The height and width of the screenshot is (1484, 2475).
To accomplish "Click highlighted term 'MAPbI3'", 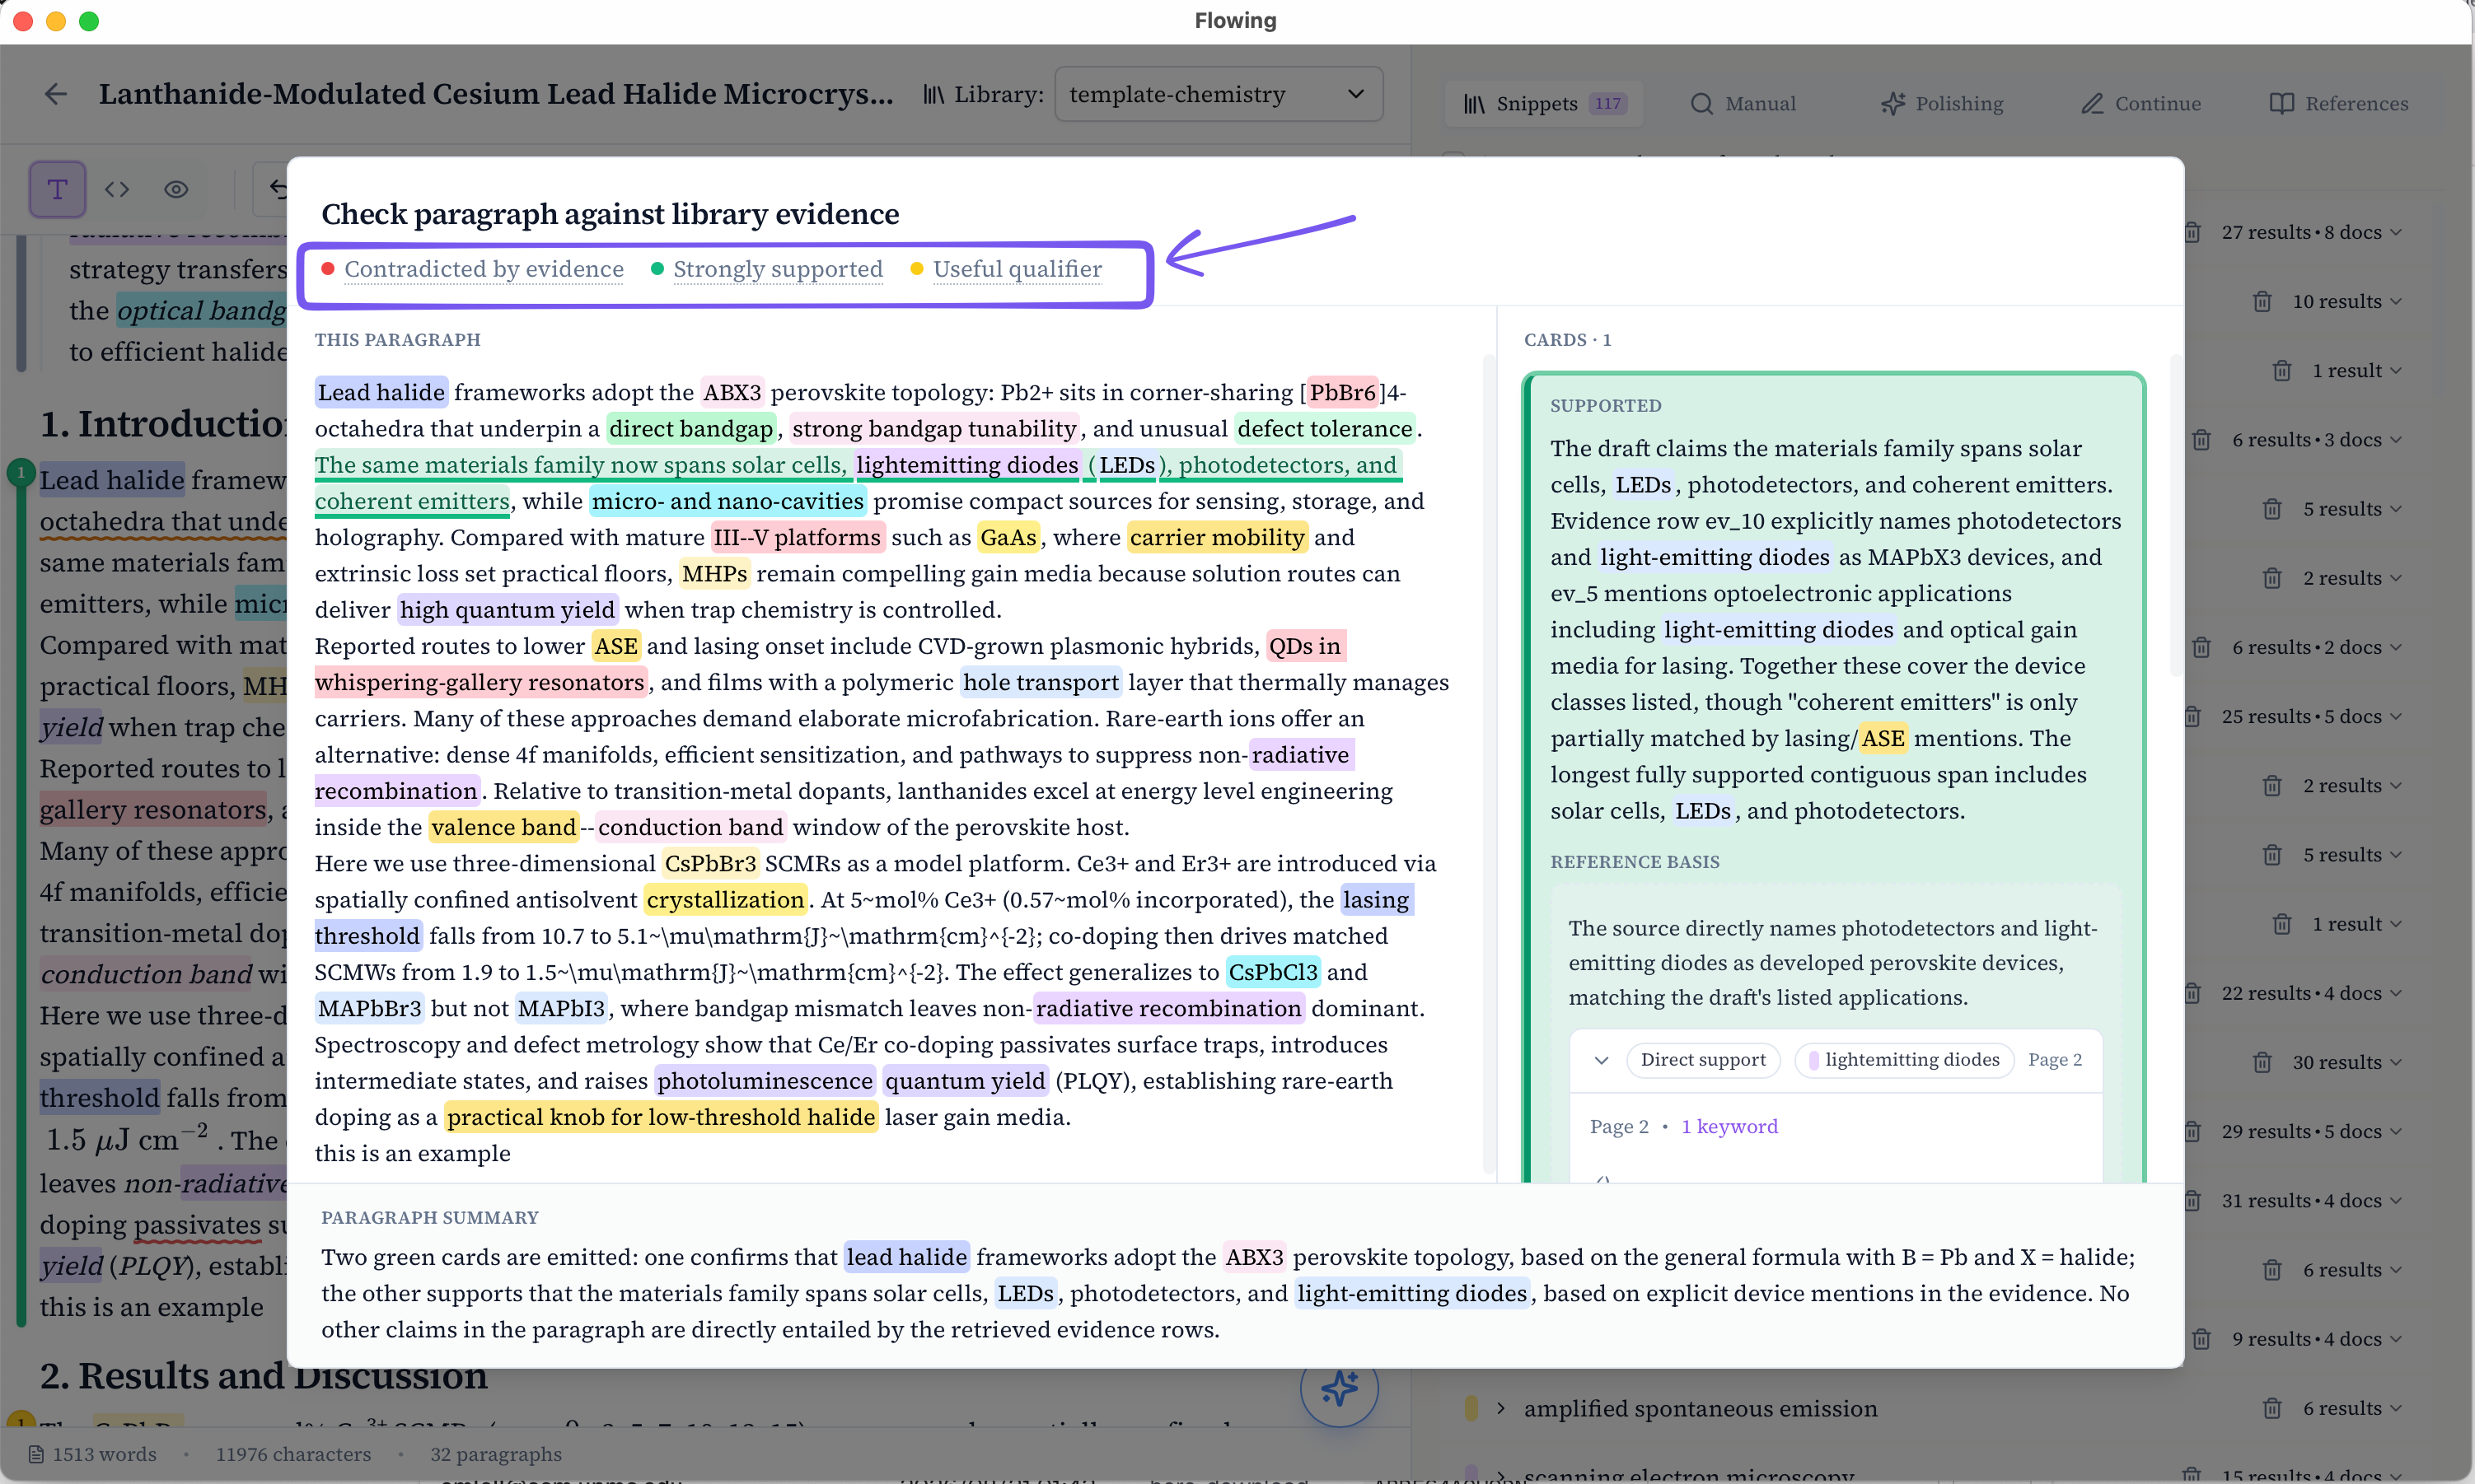I will tap(561, 1008).
